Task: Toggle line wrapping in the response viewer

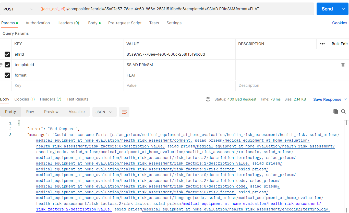Action: (124, 112)
